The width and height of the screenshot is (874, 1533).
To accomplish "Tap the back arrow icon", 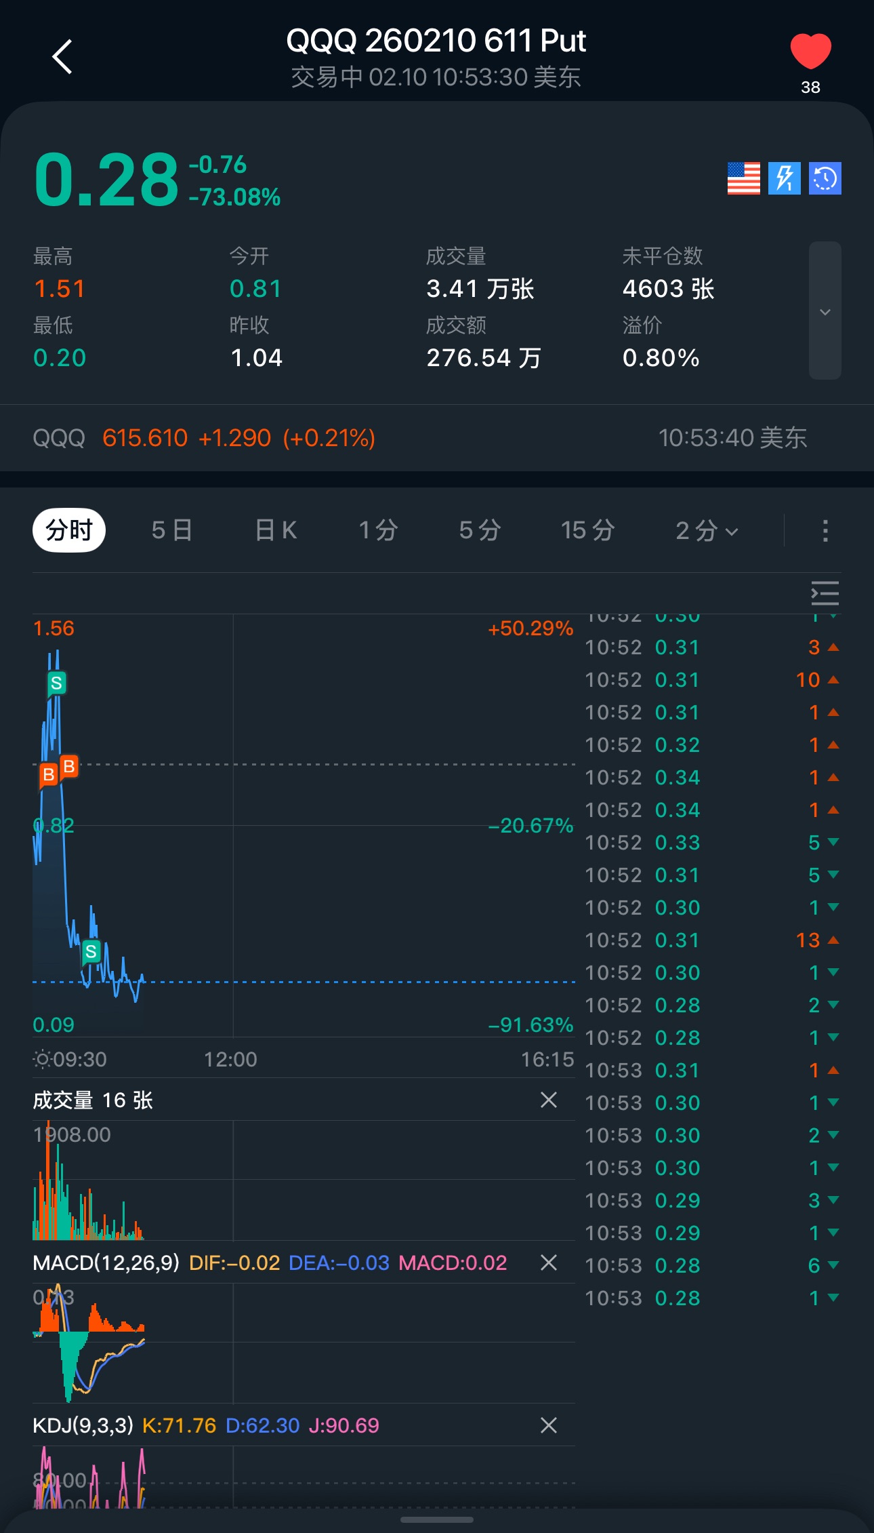I will click(x=62, y=56).
